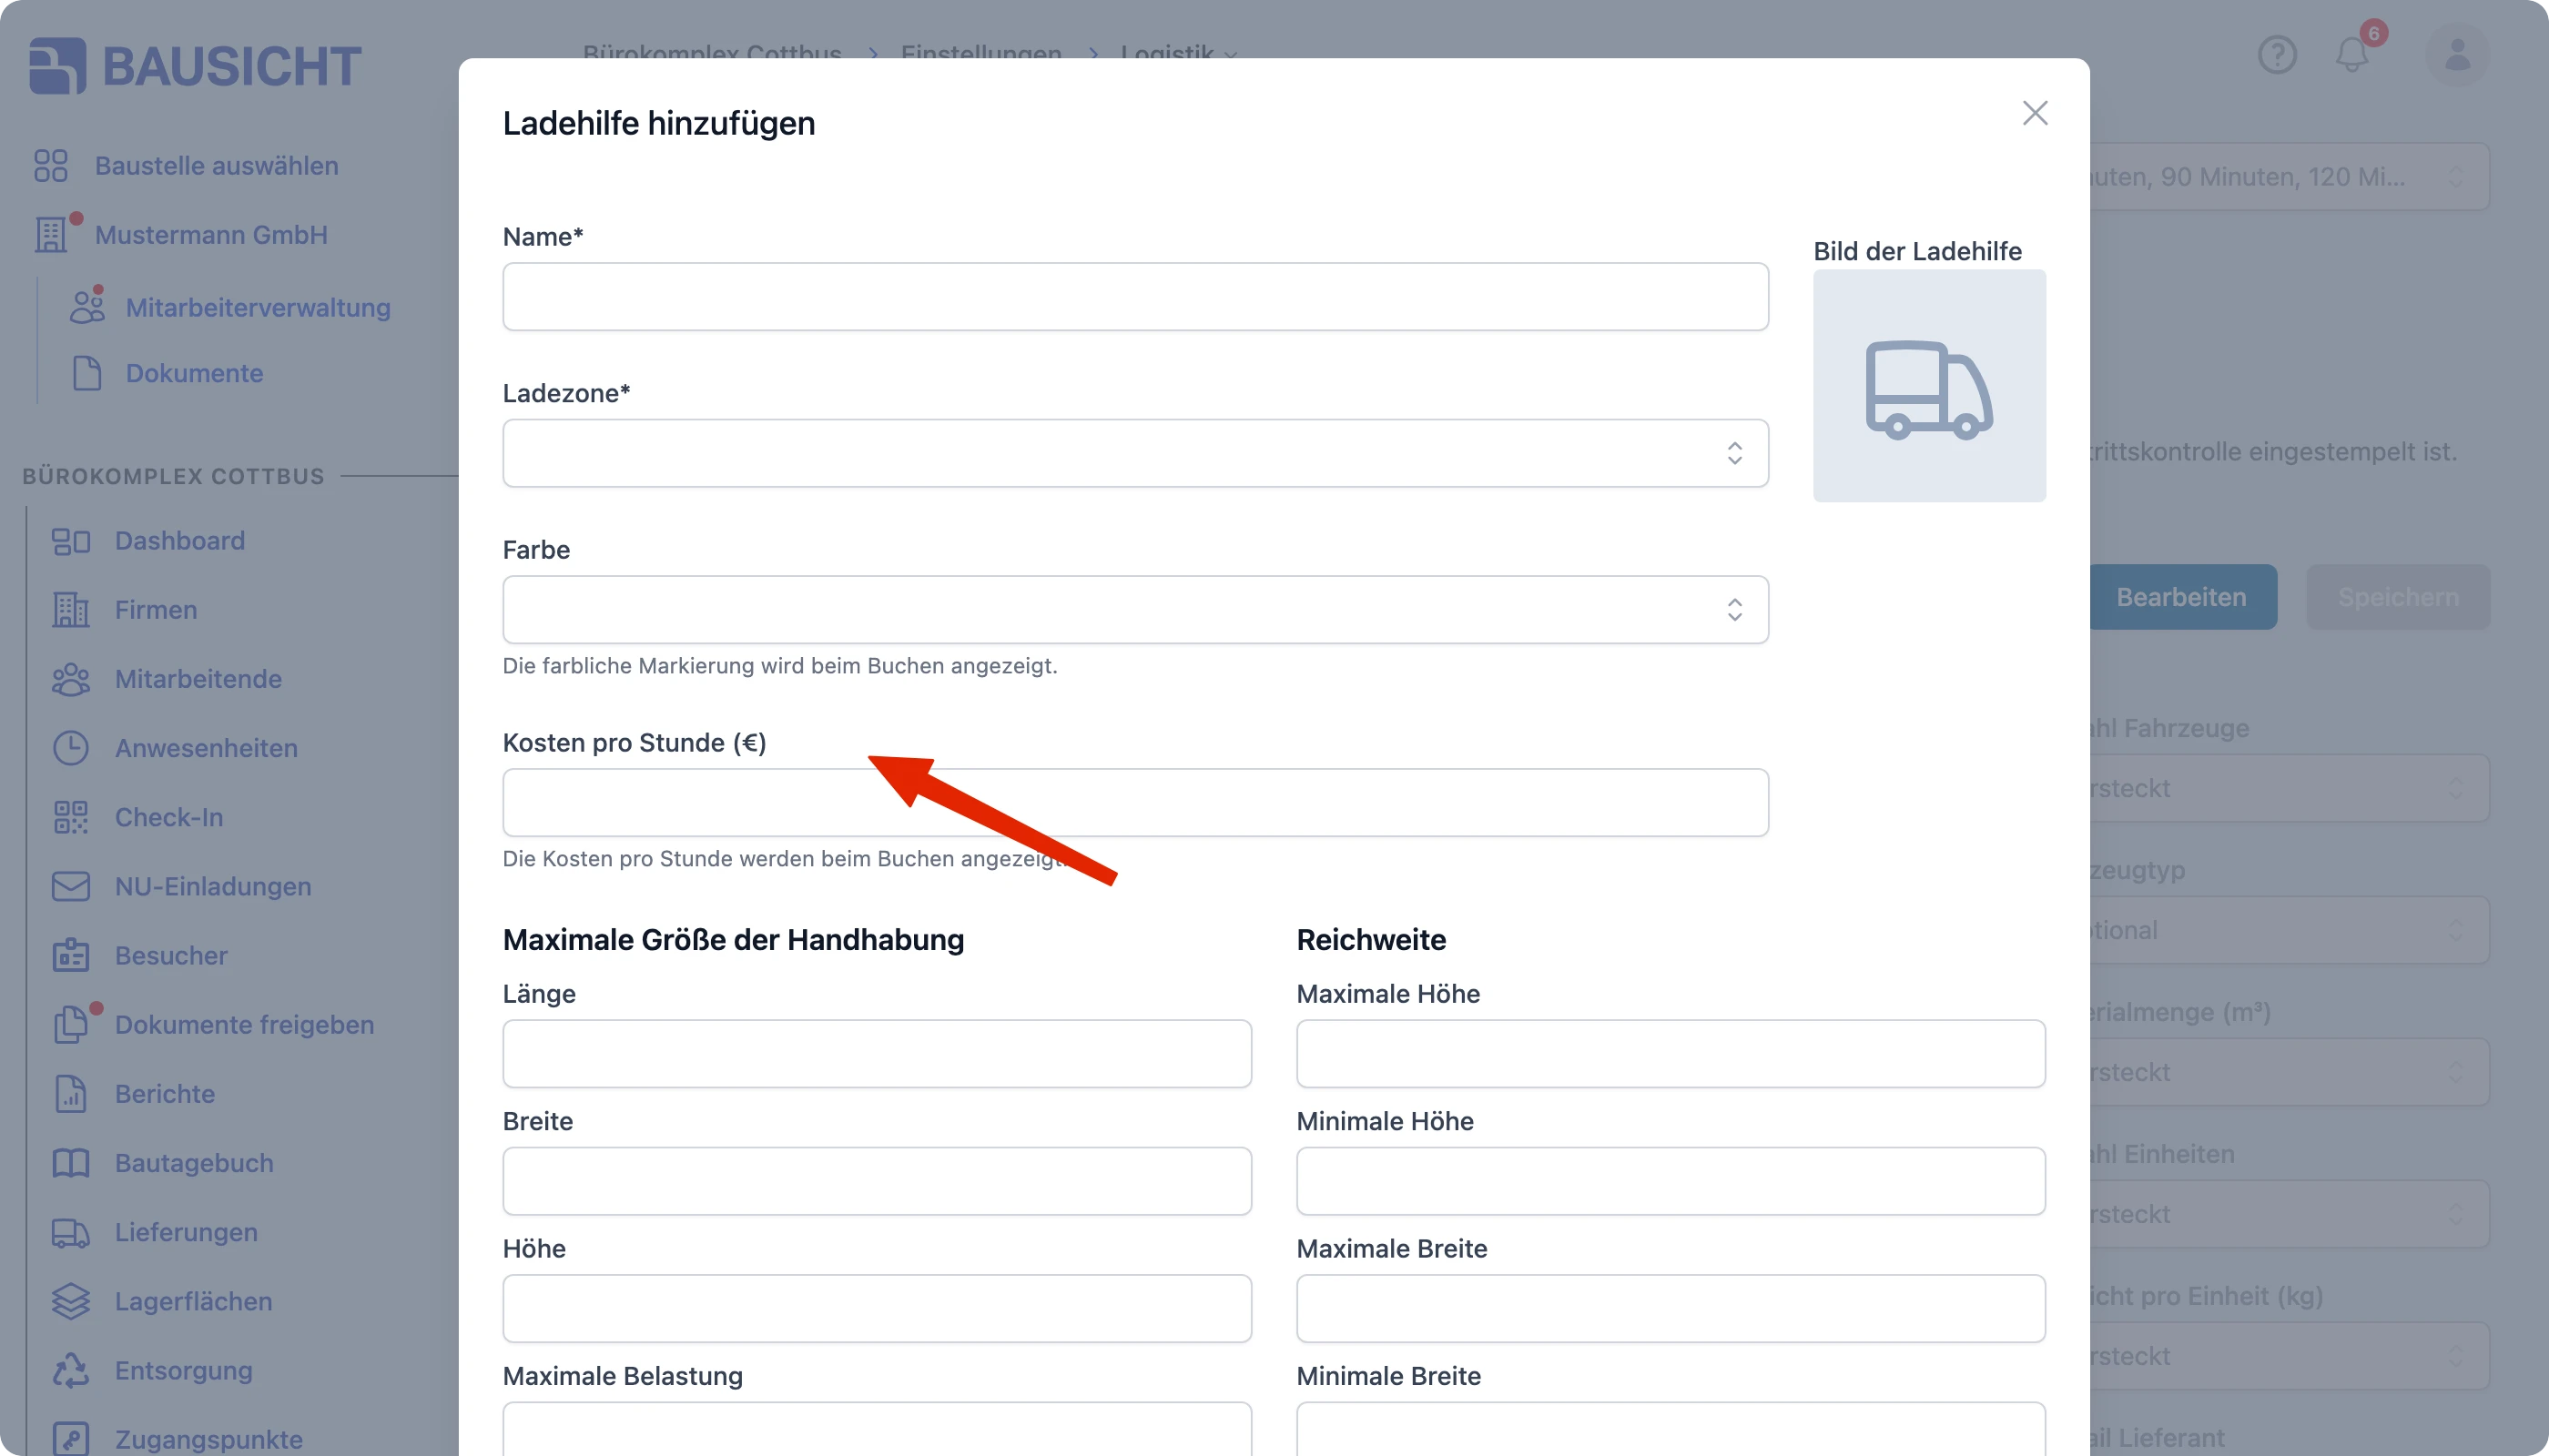Open Zugangspunkte section
The width and height of the screenshot is (2549, 1456).
[208, 1439]
